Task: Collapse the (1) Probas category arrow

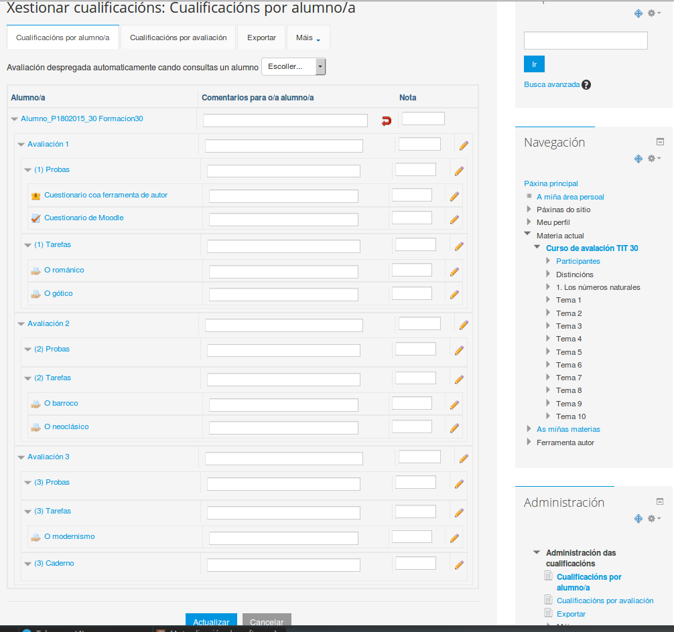Action: click(x=27, y=170)
